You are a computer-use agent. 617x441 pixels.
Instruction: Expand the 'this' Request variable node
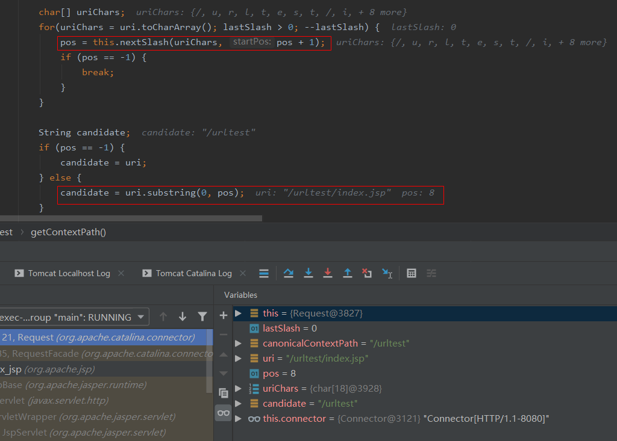click(238, 313)
